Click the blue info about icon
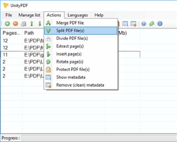This screenshot has width=177, height=142. [x=160, y=24]
